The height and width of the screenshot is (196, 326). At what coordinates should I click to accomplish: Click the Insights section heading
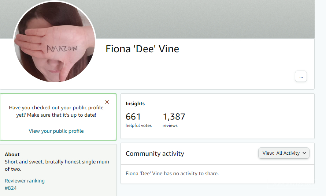(x=135, y=103)
